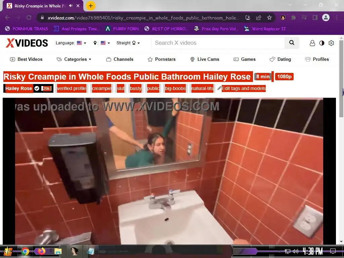Image resolution: width=344 pixels, height=258 pixels.
Task: Open the Games section
Action: pyautogui.click(x=245, y=59)
